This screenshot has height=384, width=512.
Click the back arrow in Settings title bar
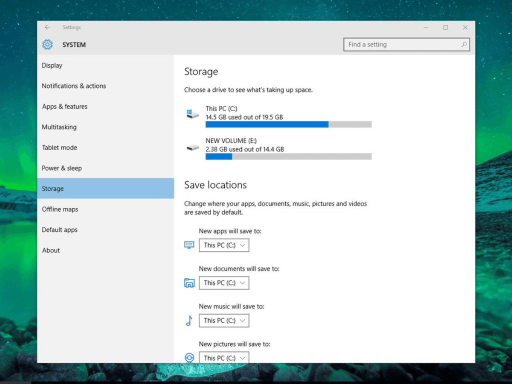coord(47,27)
